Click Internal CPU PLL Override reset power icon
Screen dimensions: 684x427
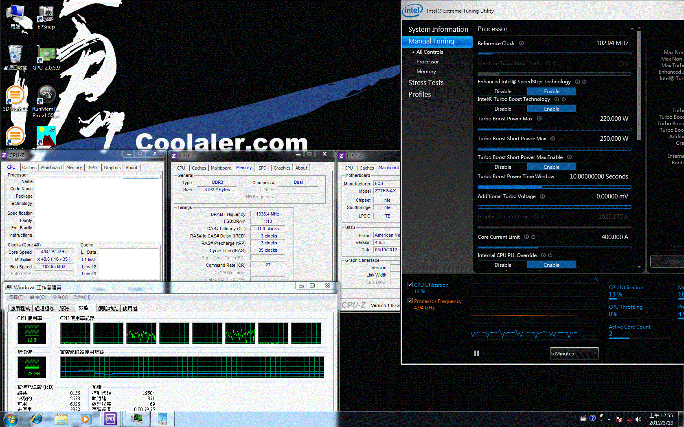point(550,255)
